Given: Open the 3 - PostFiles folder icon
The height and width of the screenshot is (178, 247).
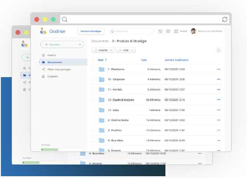Looking at the screenshot, I should click(102, 130).
